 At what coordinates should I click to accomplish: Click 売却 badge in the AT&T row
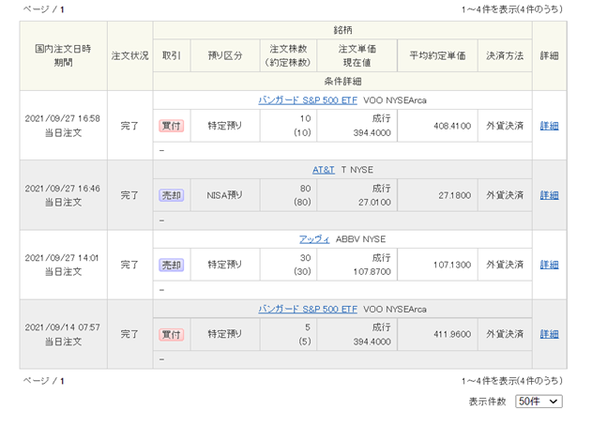point(171,195)
